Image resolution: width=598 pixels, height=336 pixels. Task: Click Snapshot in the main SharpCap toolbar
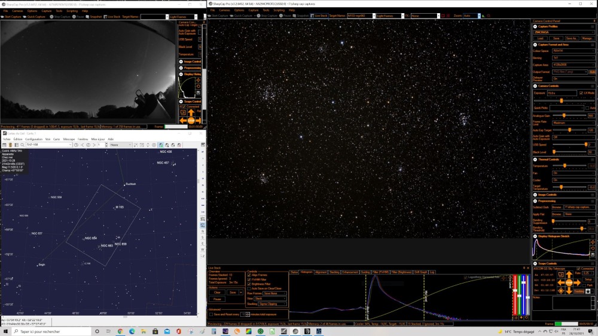[301, 16]
